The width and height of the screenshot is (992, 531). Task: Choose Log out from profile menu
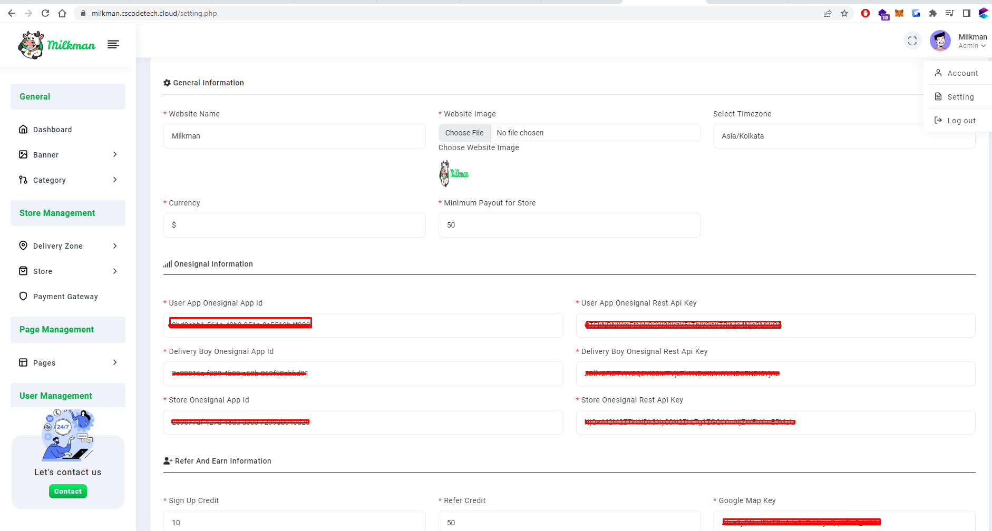(961, 121)
